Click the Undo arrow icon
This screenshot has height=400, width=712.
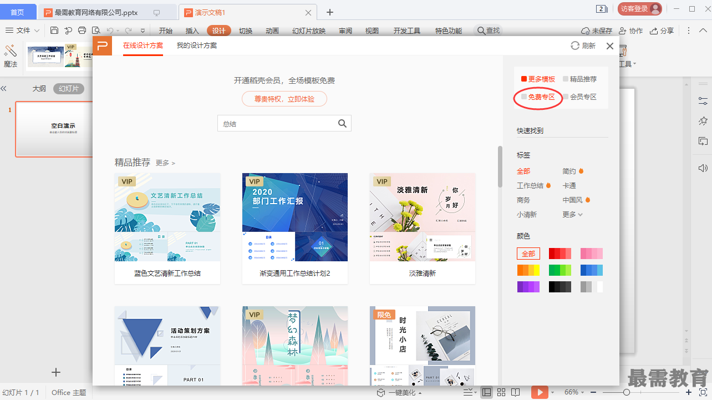(x=110, y=31)
